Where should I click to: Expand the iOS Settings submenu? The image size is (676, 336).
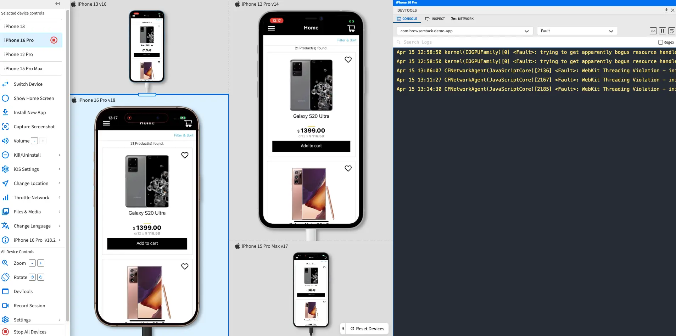(59, 169)
